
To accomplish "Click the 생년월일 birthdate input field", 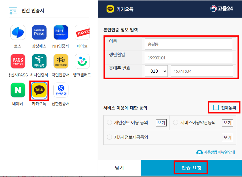I will point(188,57).
